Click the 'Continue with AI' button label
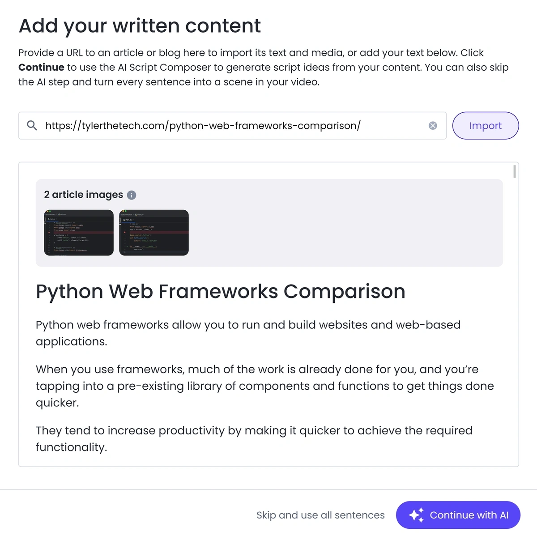Image resolution: width=537 pixels, height=540 pixels. 469,515
